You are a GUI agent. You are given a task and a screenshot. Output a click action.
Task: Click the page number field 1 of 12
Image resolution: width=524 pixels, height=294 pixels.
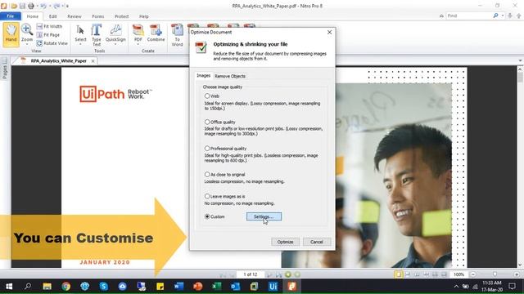(251, 274)
